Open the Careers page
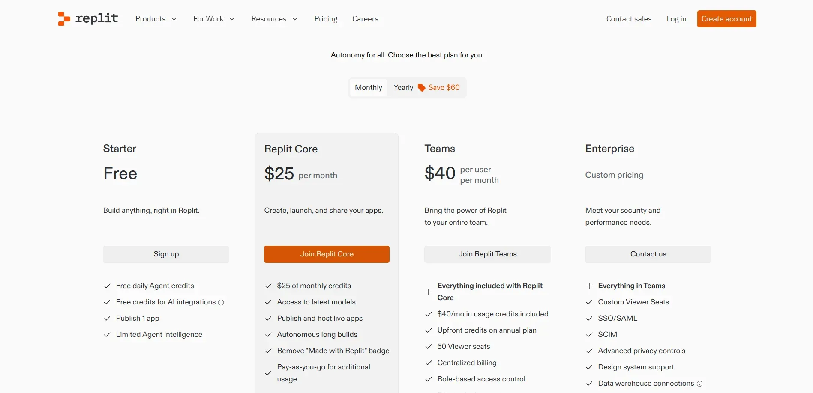 365,19
